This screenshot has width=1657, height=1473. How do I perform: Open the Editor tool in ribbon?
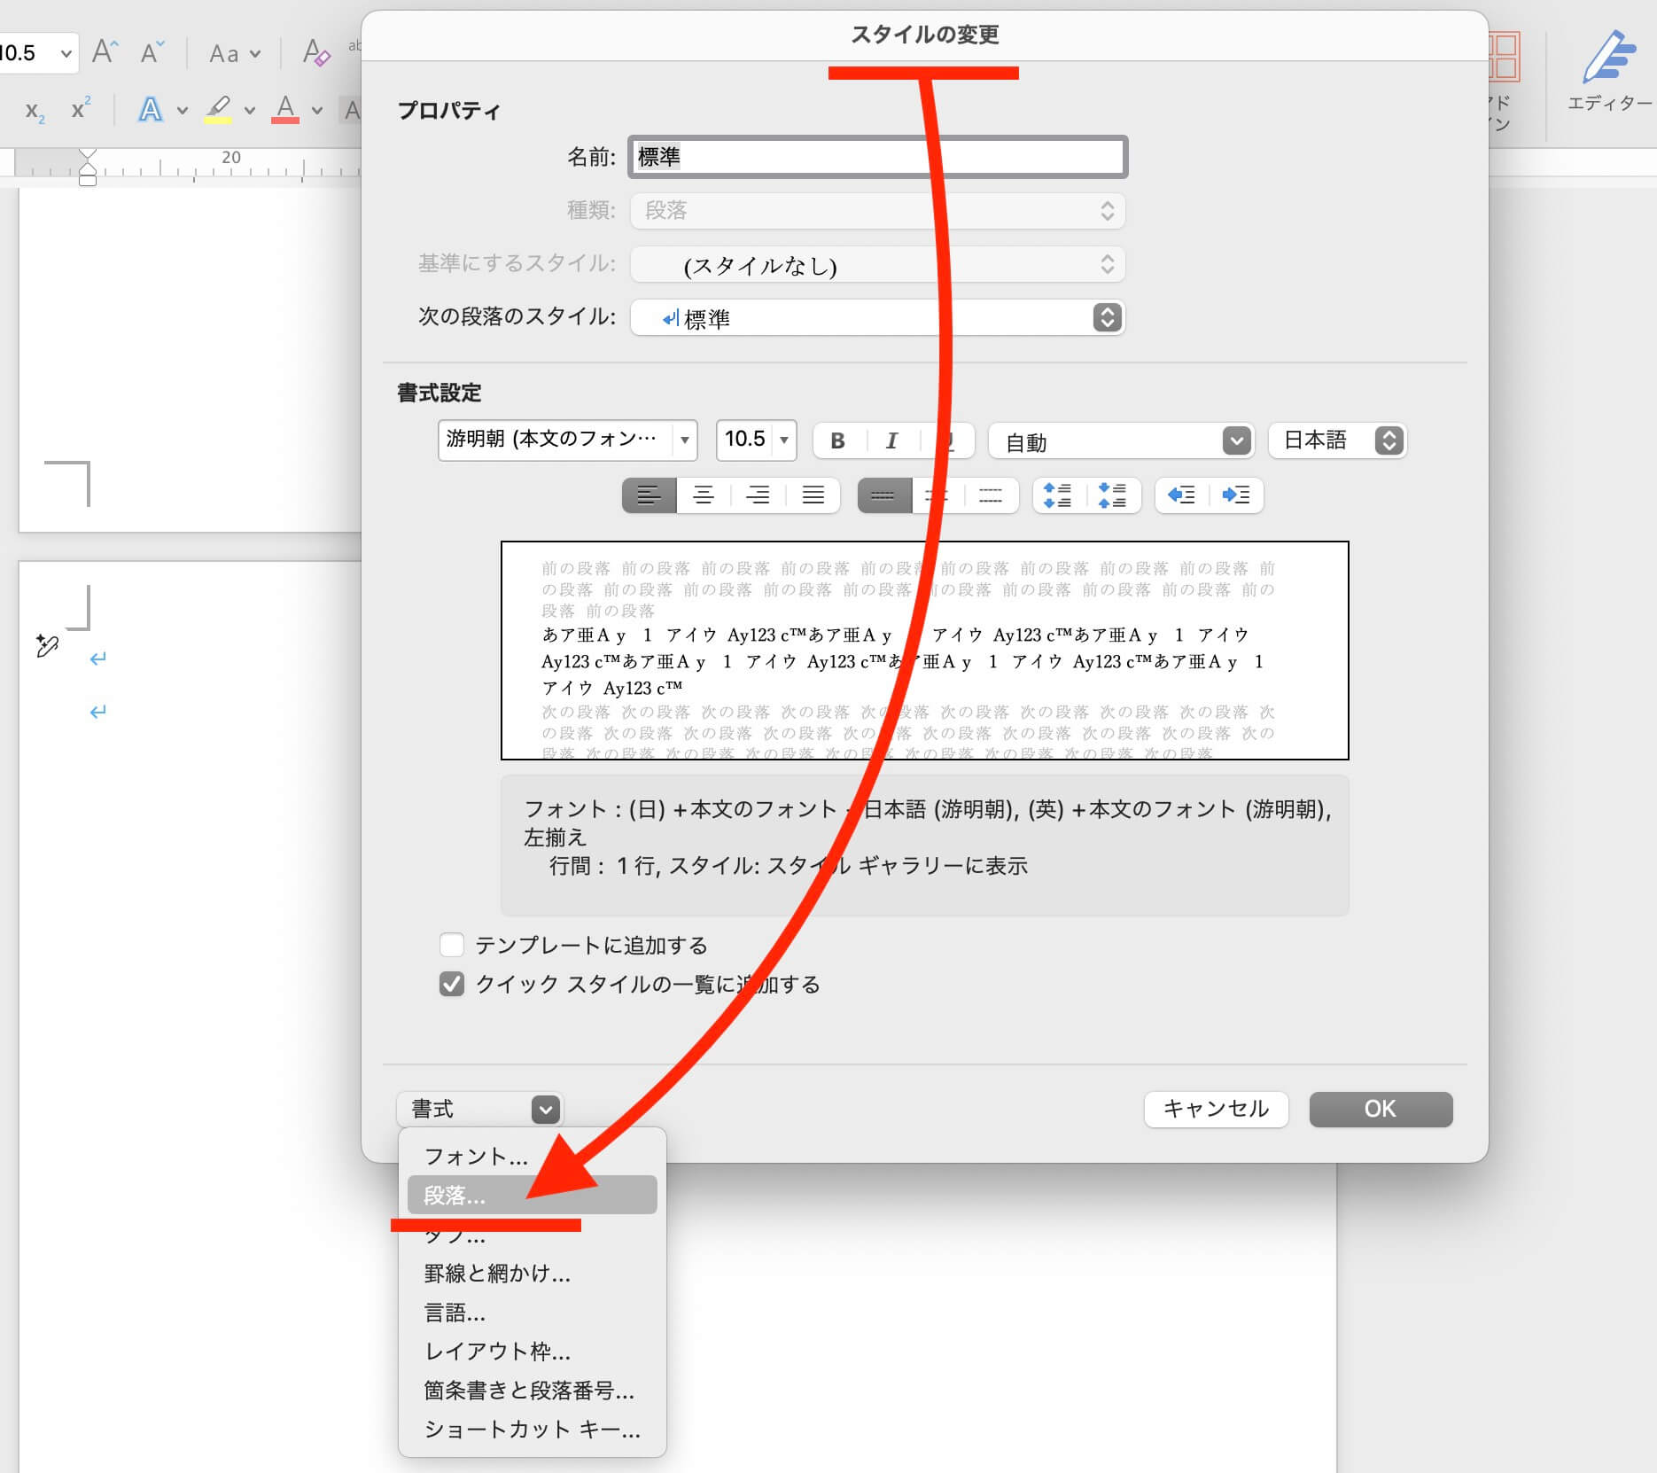coord(1608,71)
